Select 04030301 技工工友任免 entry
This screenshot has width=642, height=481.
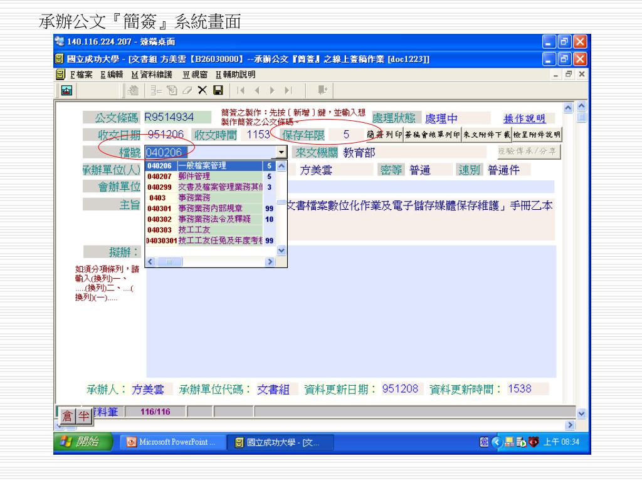(209, 240)
